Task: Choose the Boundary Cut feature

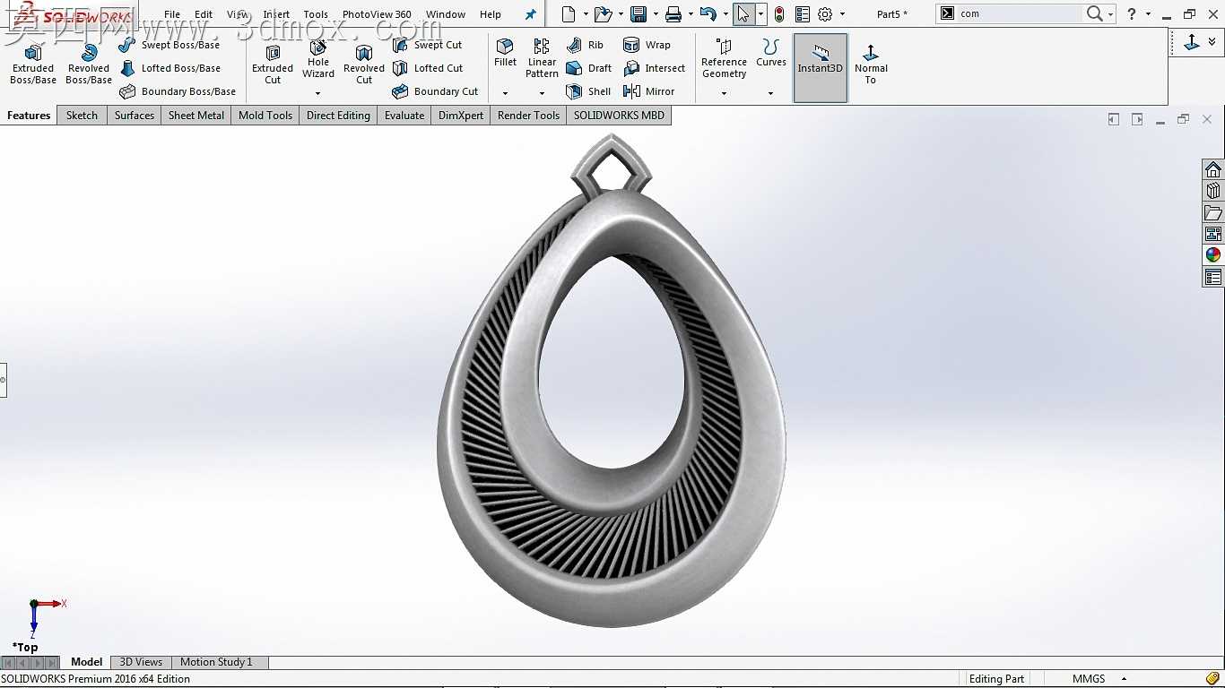Action: coord(436,91)
